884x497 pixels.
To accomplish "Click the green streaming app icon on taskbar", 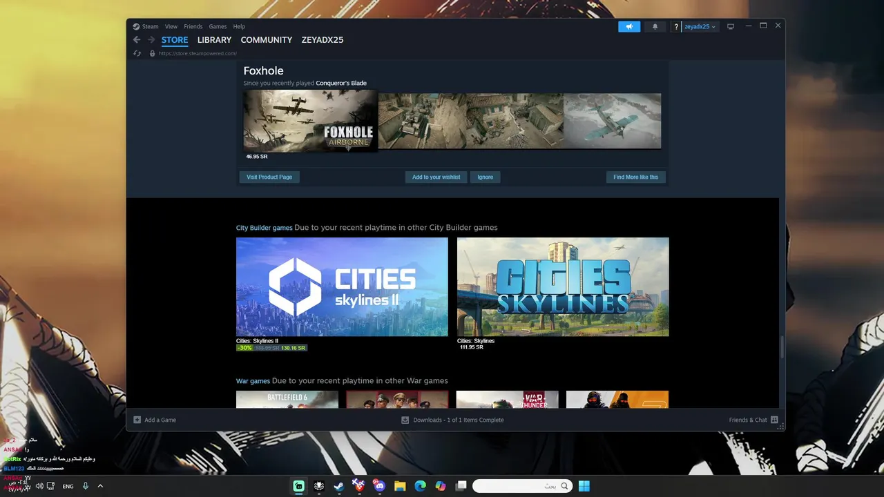I will click(298, 486).
